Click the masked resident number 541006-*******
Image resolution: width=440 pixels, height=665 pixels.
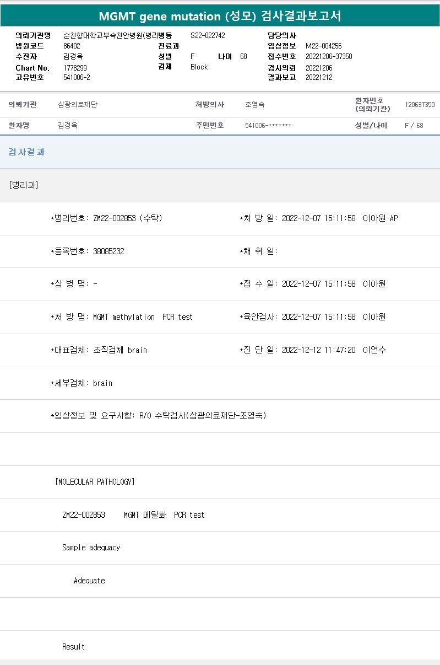268,126
